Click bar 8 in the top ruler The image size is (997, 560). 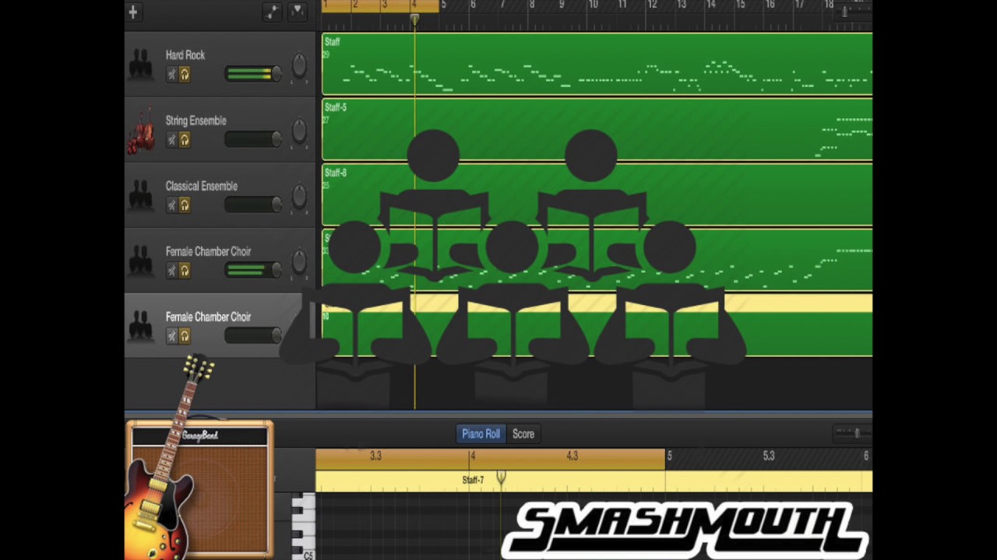pos(532,5)
